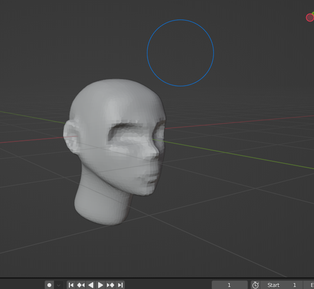Click the End frame field at far right
The image size is (314, 289).
[x=310, y=285]
